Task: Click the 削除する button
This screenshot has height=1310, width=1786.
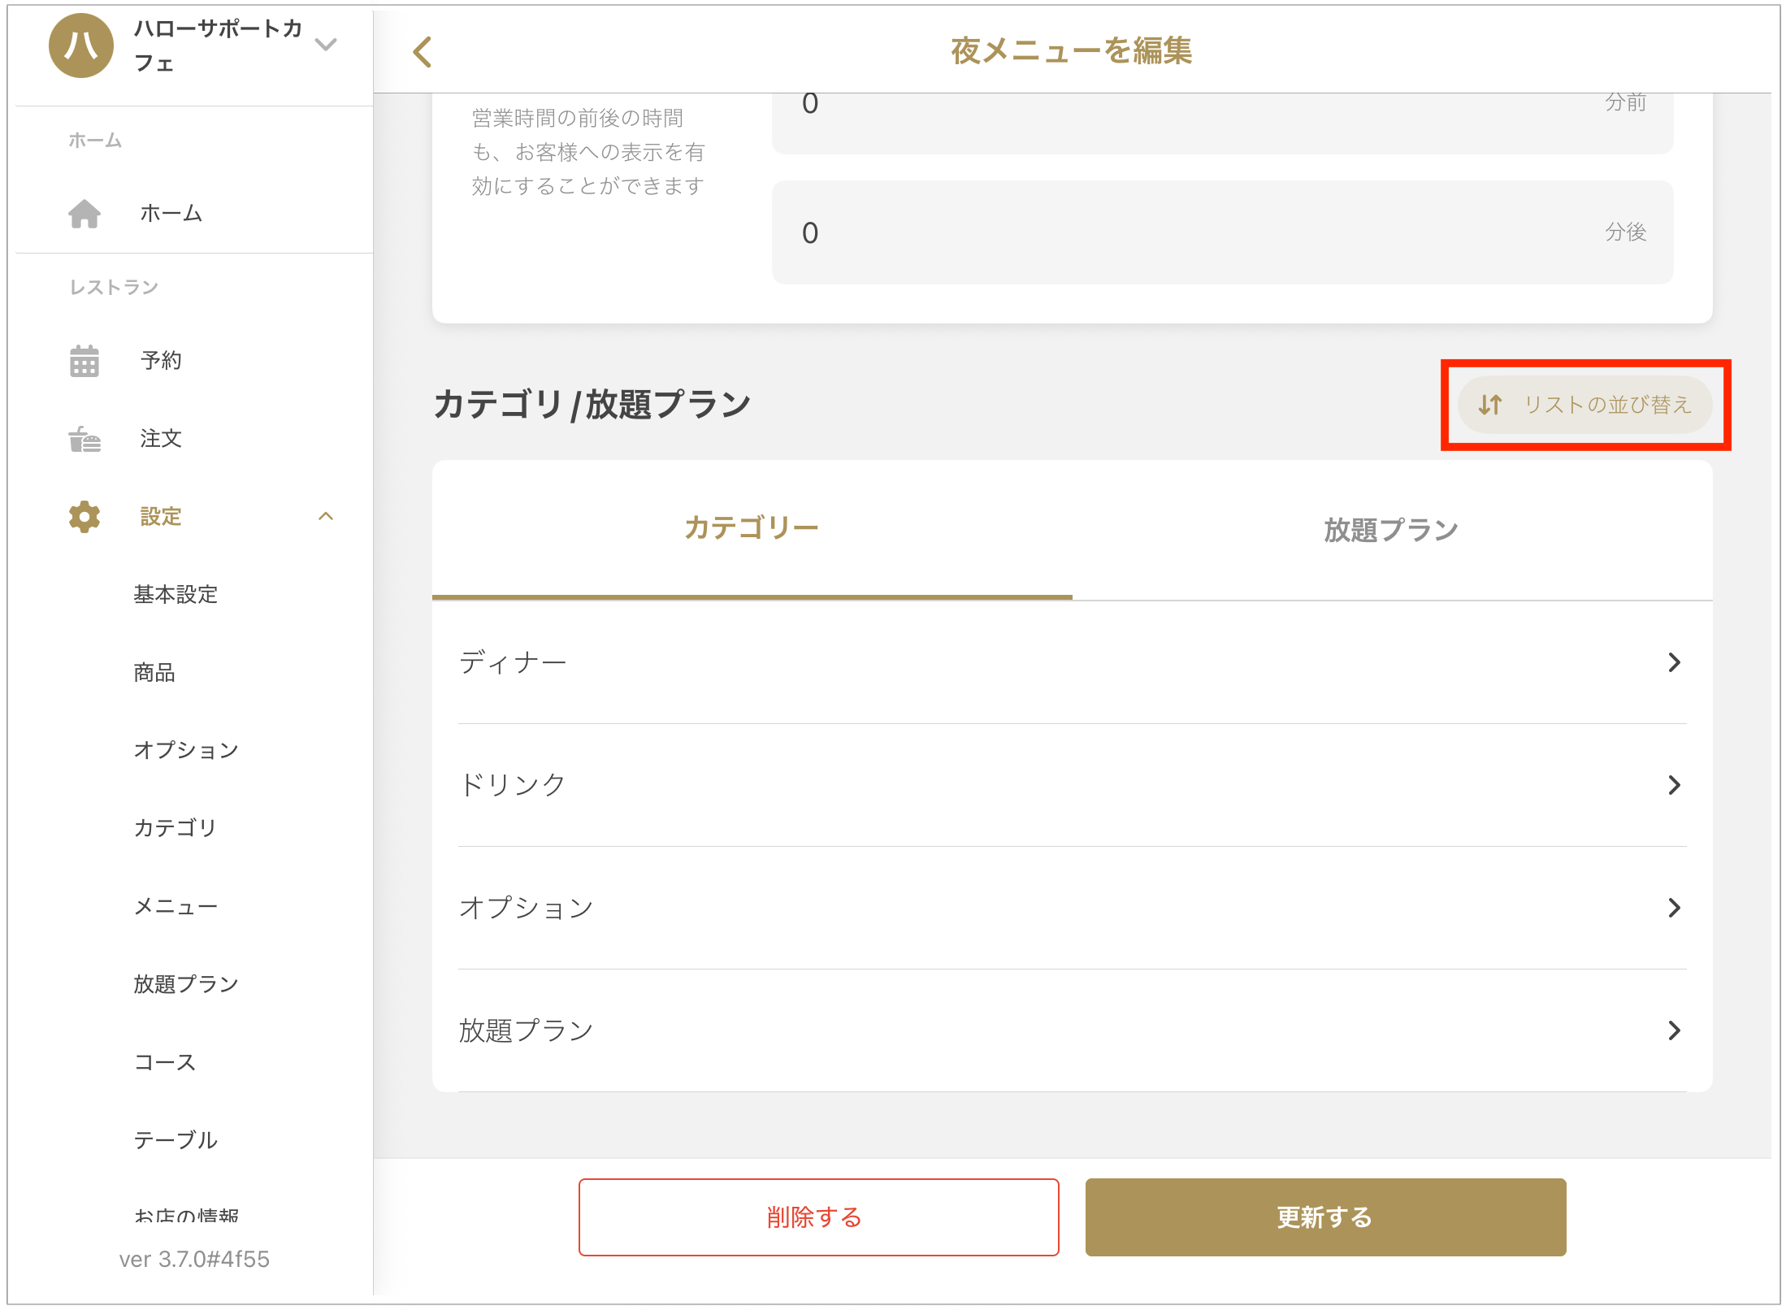Action: (x=818, y=1217)
